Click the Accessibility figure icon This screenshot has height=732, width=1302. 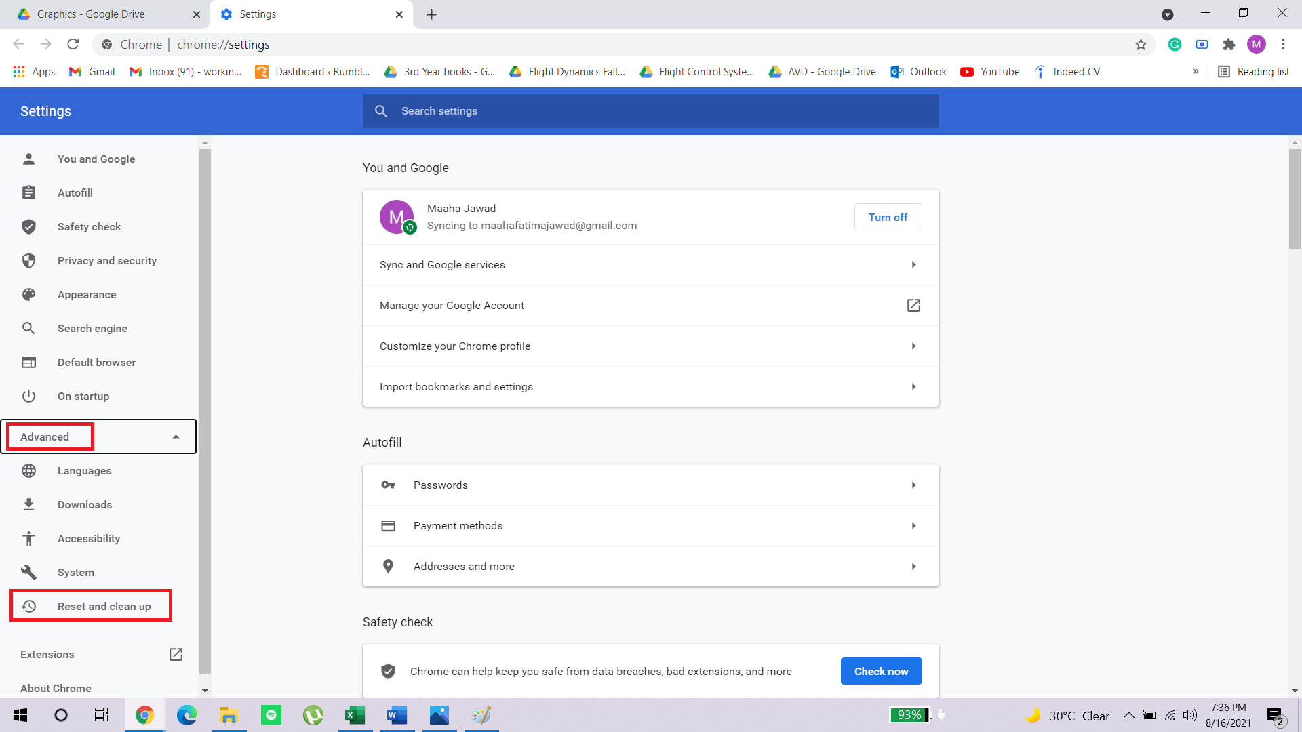click(x=28, y=538)
